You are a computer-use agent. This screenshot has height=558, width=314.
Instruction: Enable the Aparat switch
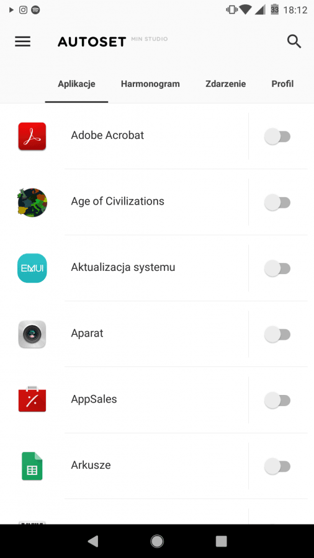click(277, 335)
